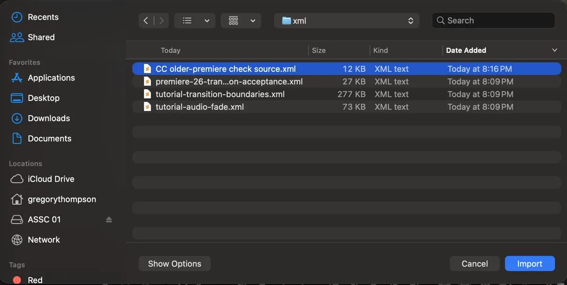Click the ASSC 01 drive icon
The image size is (567, 285).
click(x=17, y=220)
